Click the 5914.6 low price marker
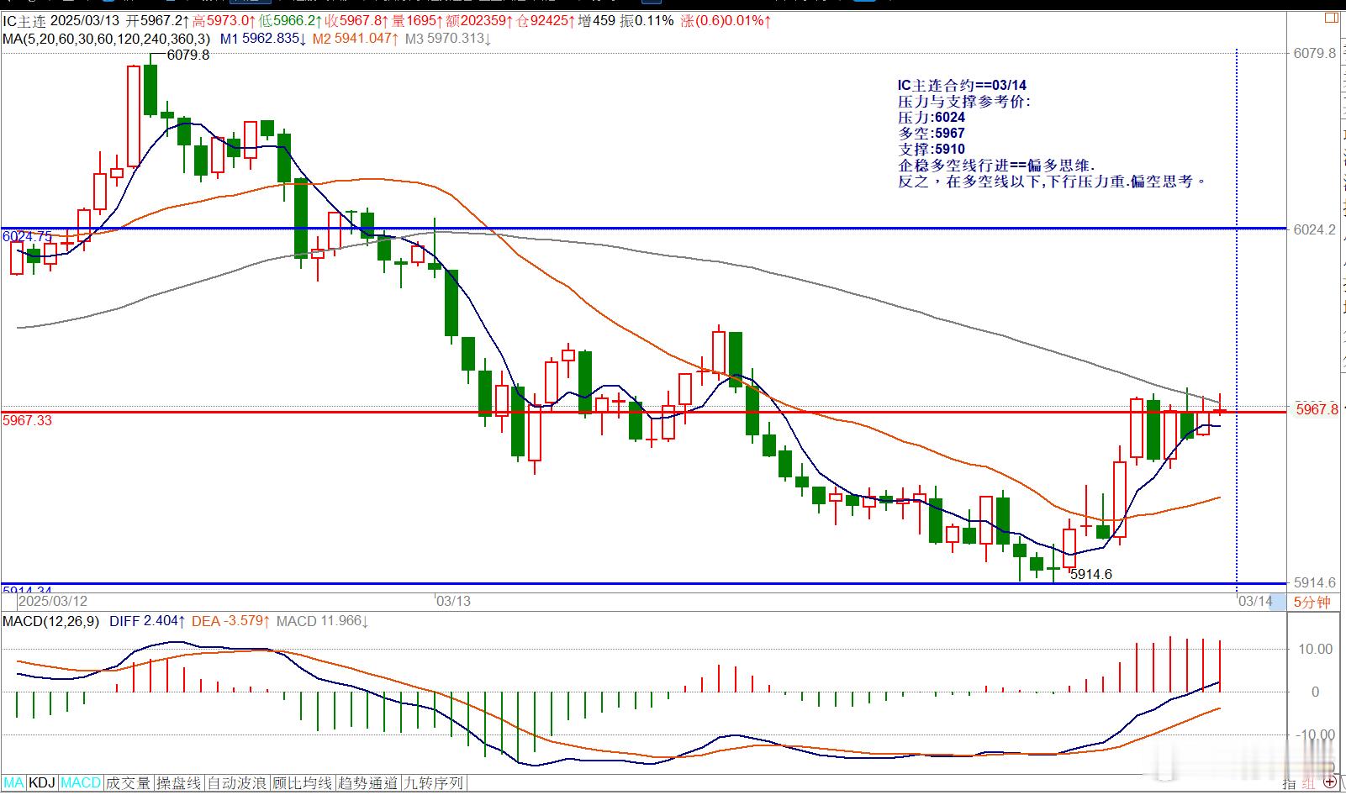Viewport: 1346px width, 795px height. pos(1090,575)
